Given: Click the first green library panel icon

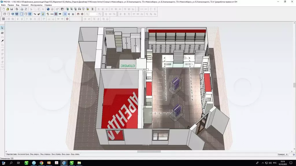Looking at the screenshot, I should [67, 9].
